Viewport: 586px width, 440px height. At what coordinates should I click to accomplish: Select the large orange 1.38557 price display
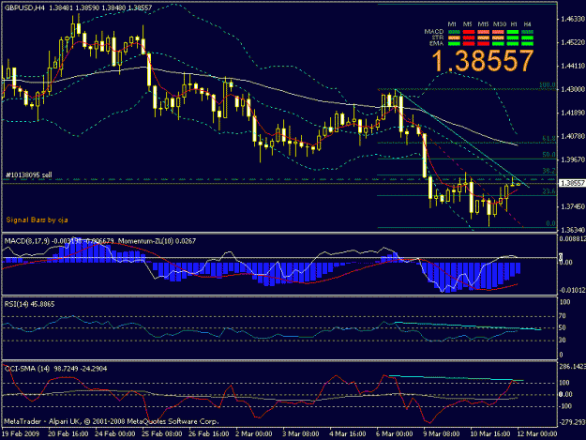[482, 61]
